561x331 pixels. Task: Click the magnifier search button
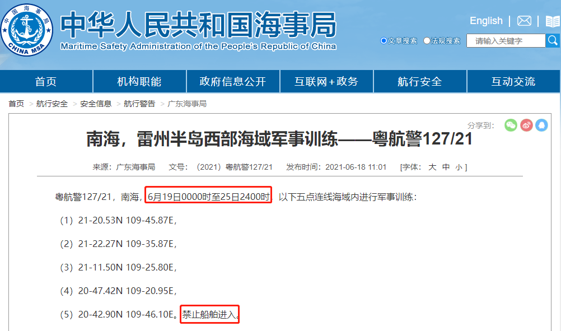[553, 40]
